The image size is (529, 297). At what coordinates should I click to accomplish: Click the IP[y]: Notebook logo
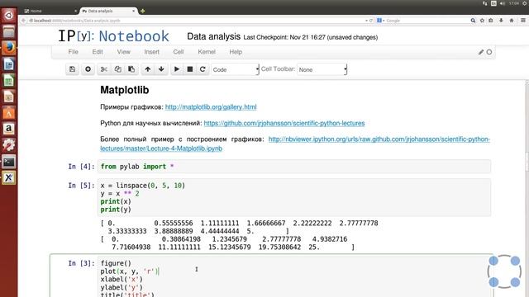pyautogui.click(x=114, y=36)
